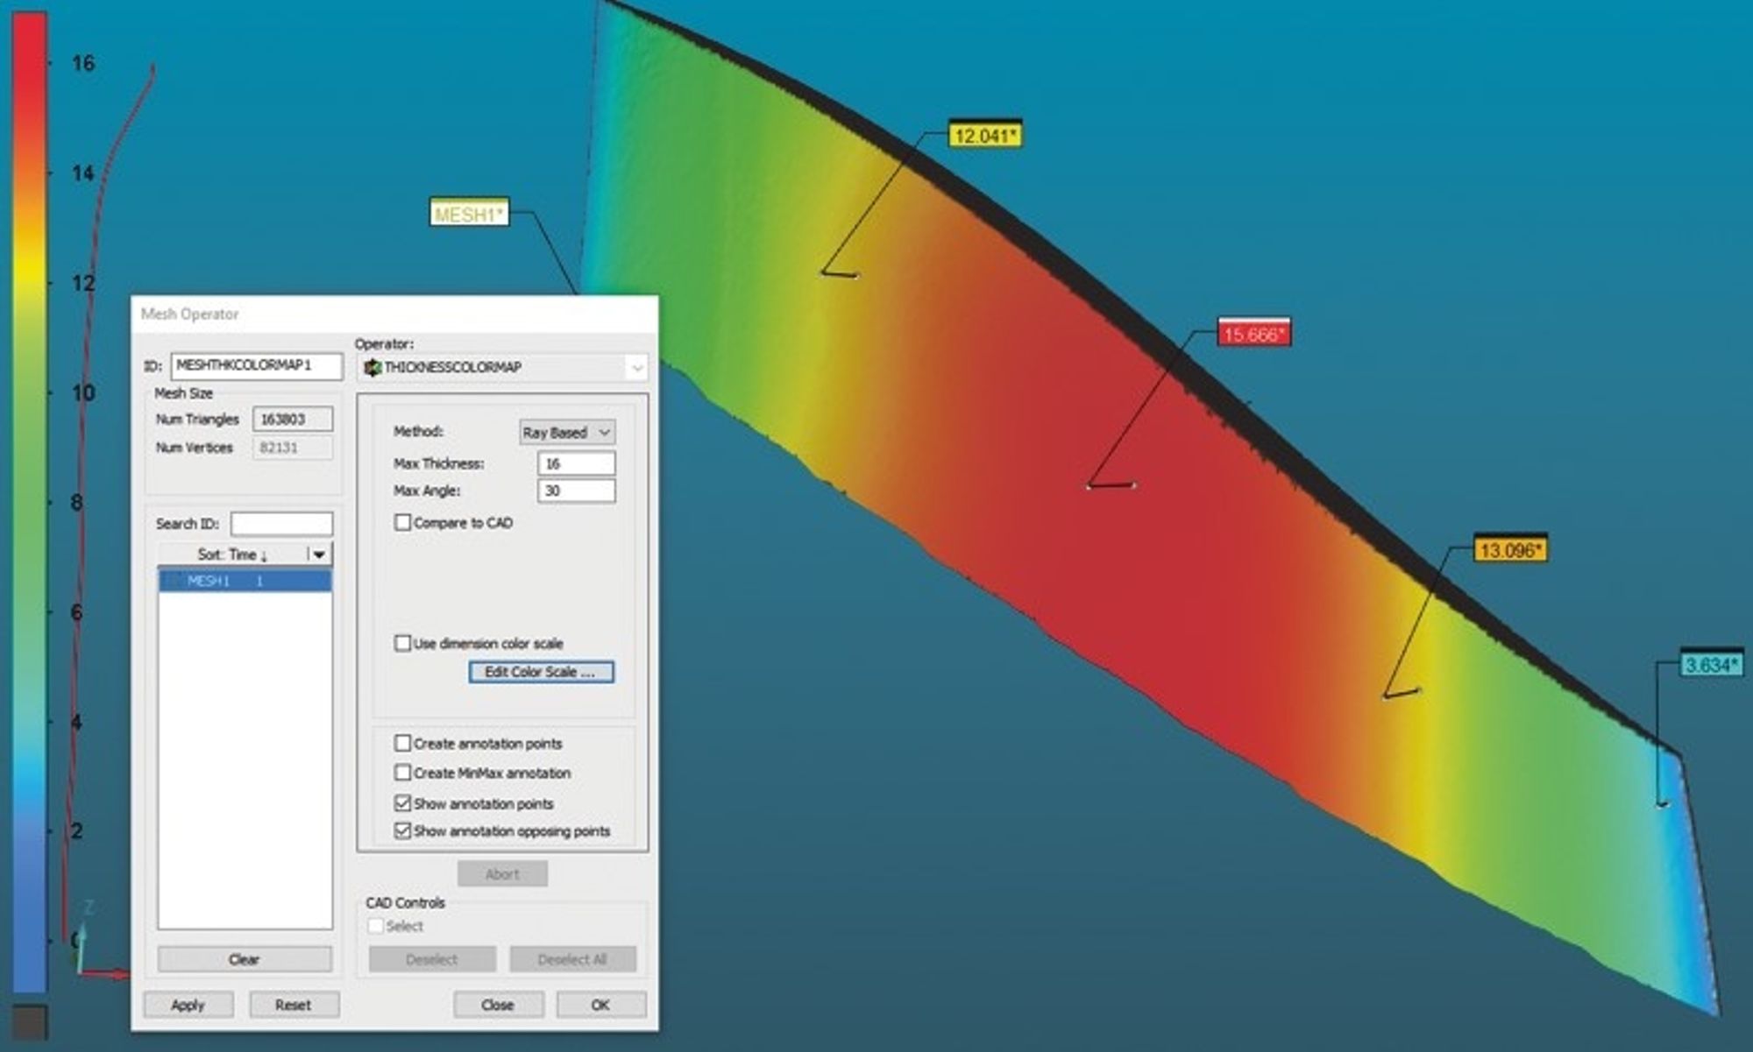Screen dimensions: 1753x1052
Task: Click the 15.666* thickness annotation label
Action: (x=1254, y=333)
